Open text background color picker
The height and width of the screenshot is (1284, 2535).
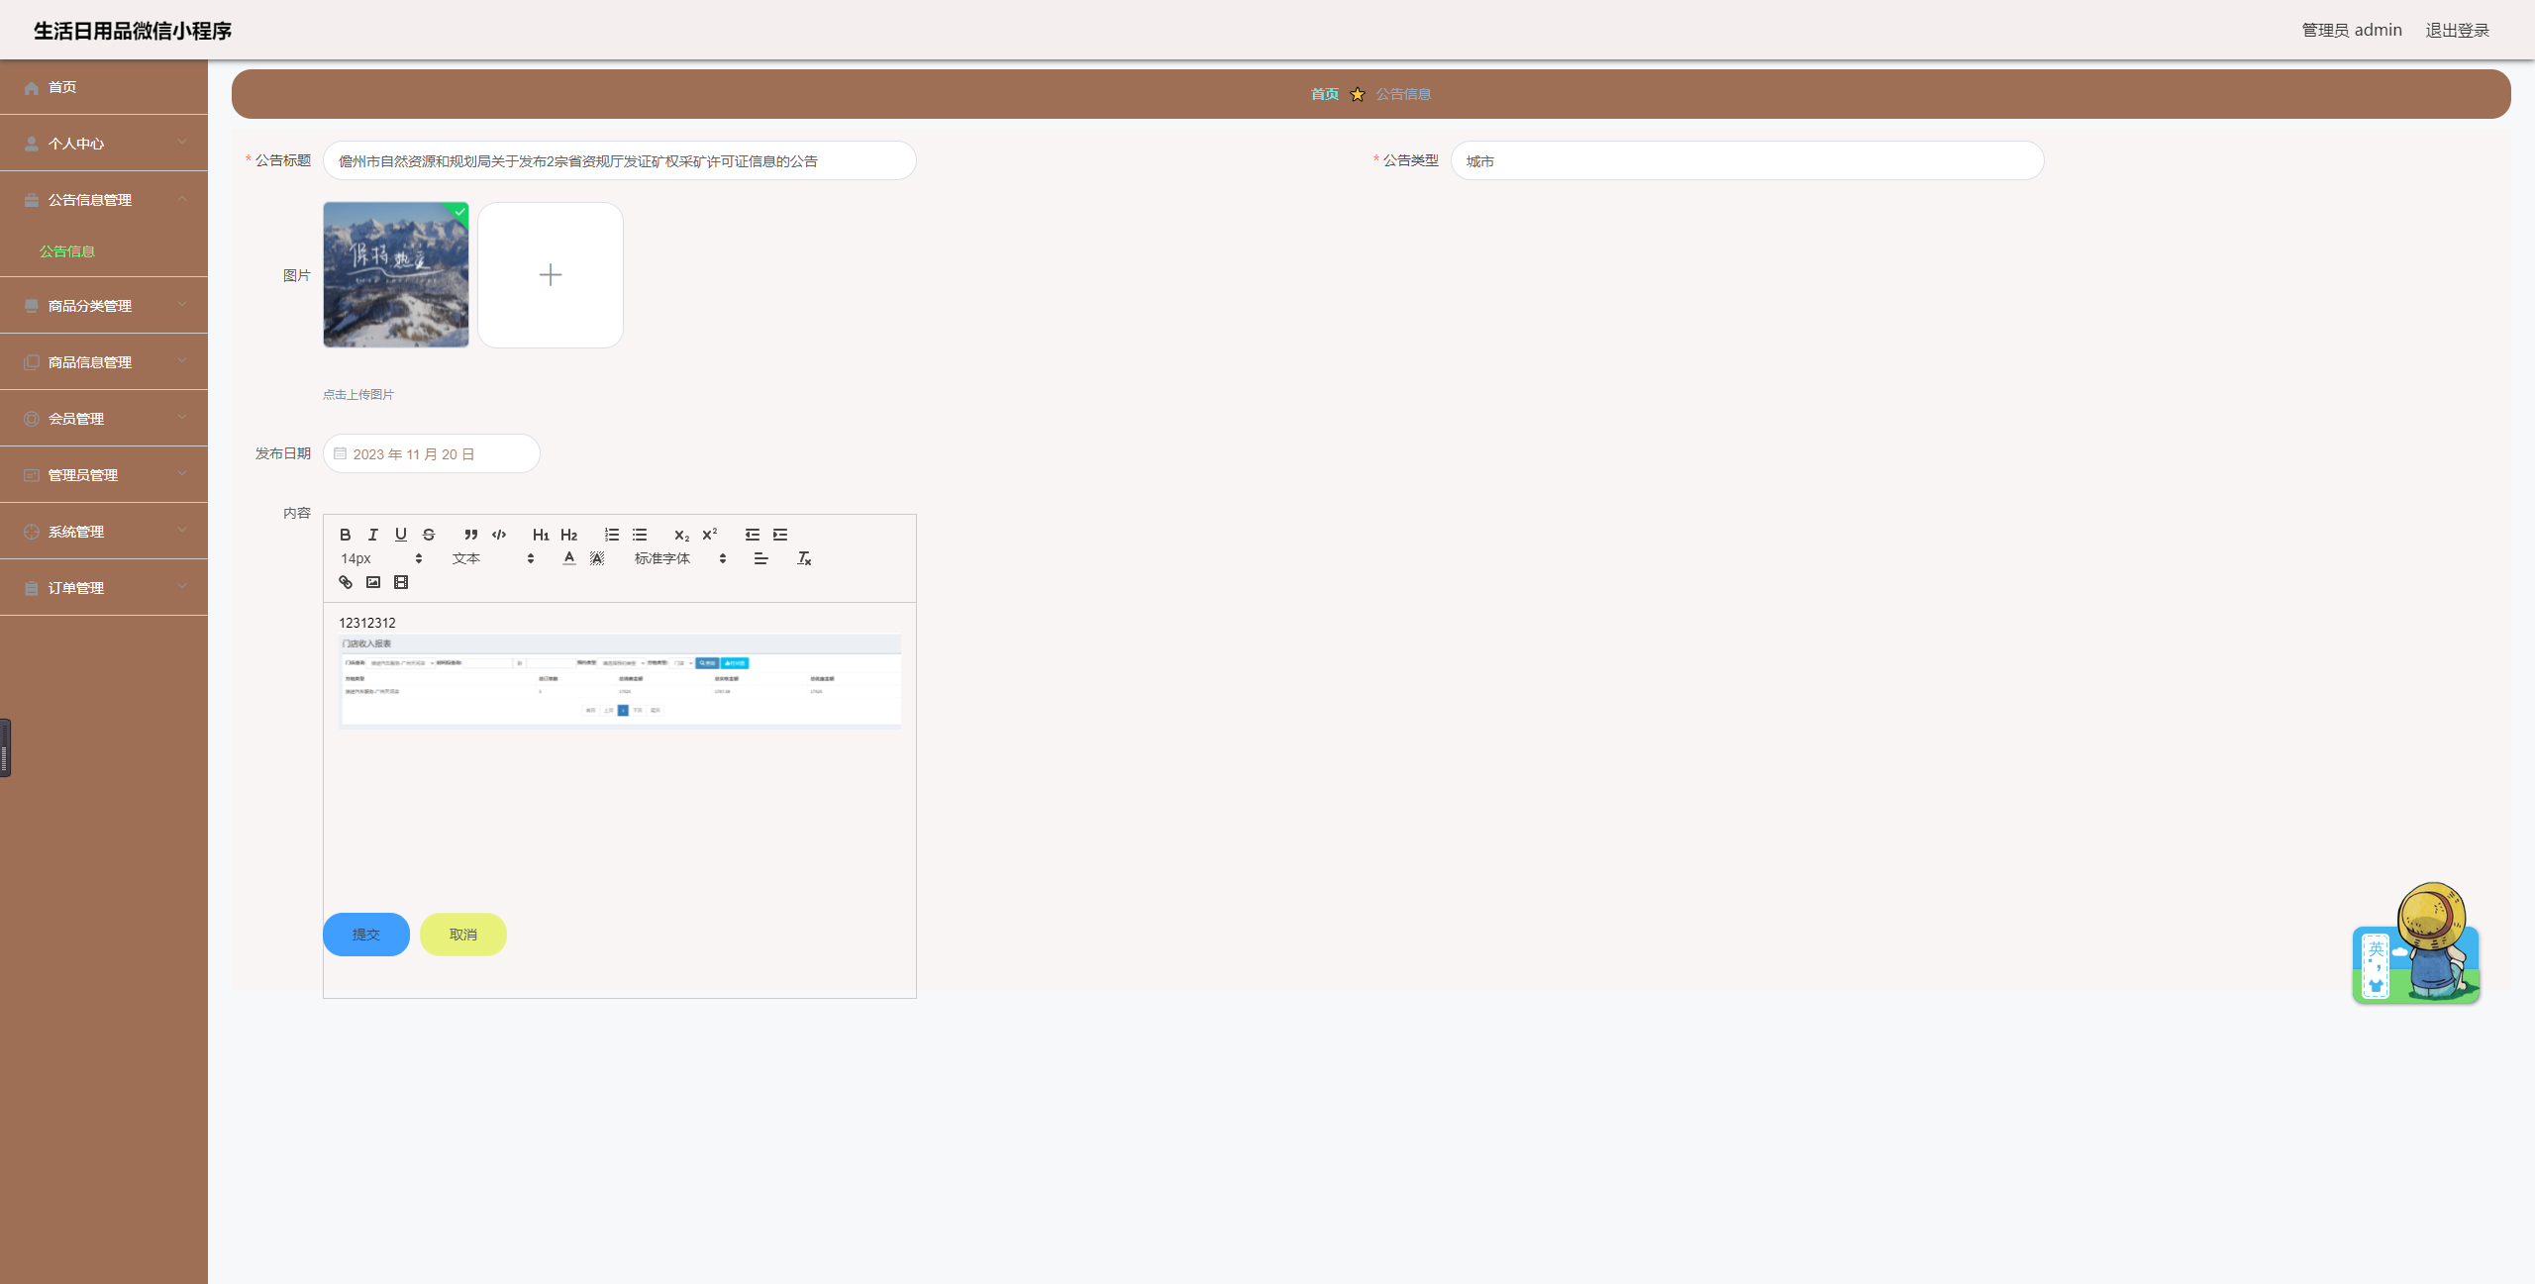(x=597, y=558)
